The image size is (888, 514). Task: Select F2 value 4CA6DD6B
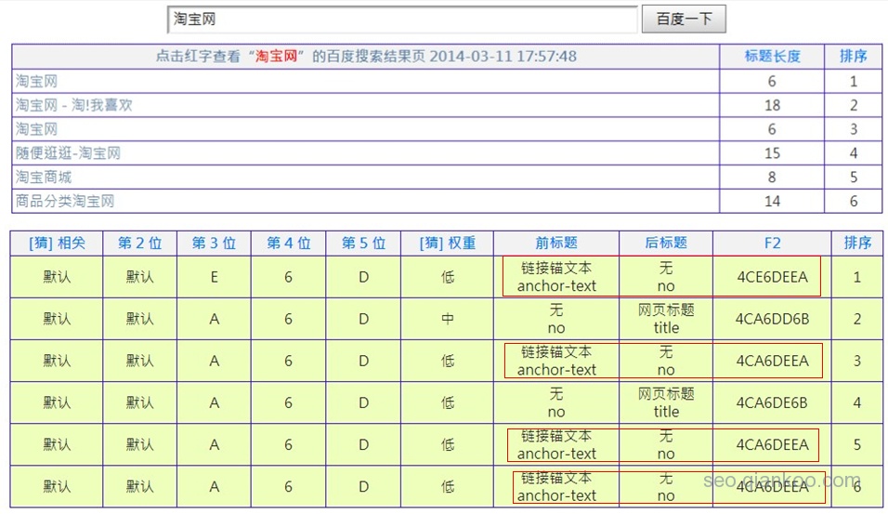coord(772,319)
